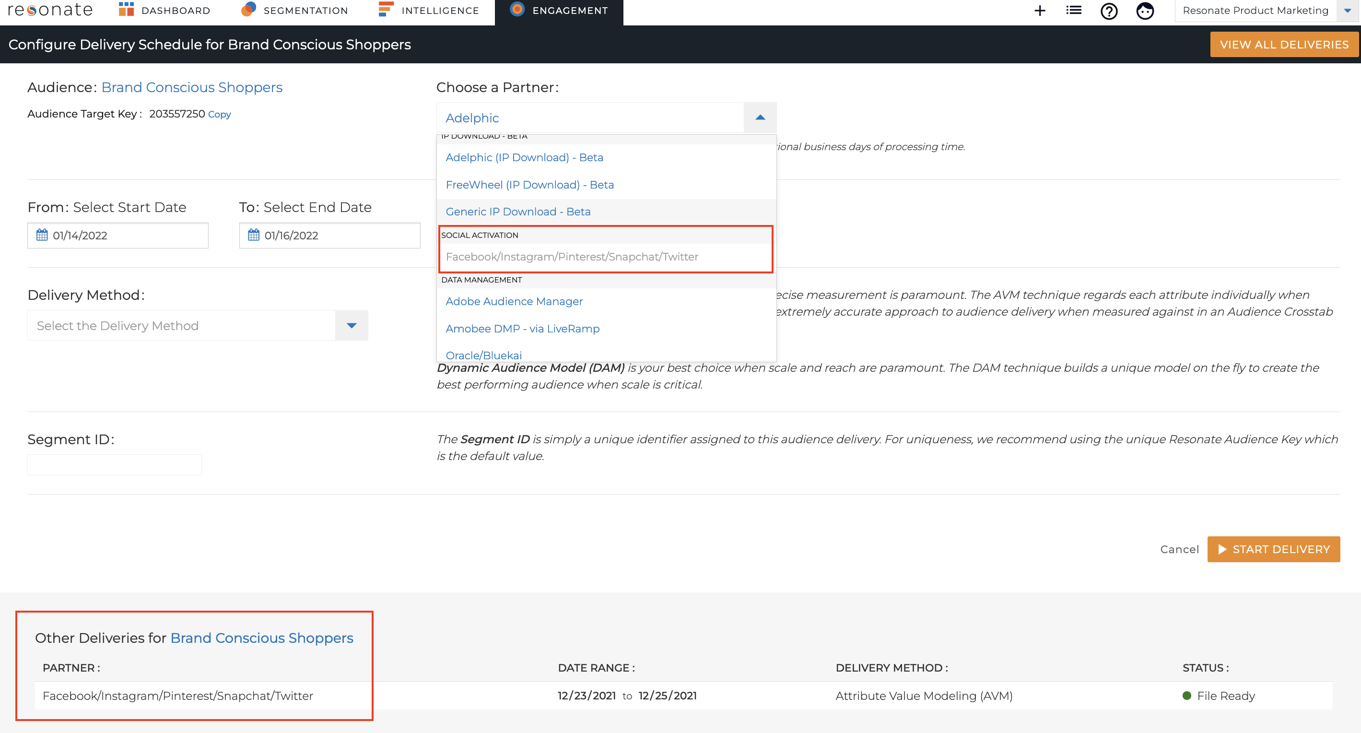
Task: Expand the Resonate Product Marketing account dropdown
Action: (1347, 11)
